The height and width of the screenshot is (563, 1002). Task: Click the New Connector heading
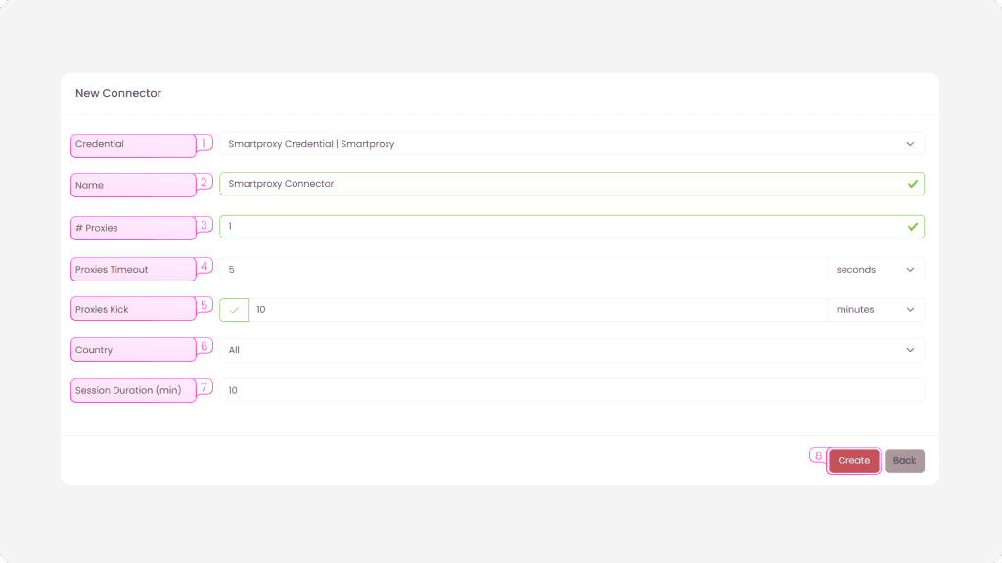(118, 93)
